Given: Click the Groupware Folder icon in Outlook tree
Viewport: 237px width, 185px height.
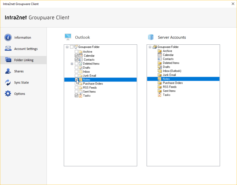Looking at the screenshot, I should point(76,47).
